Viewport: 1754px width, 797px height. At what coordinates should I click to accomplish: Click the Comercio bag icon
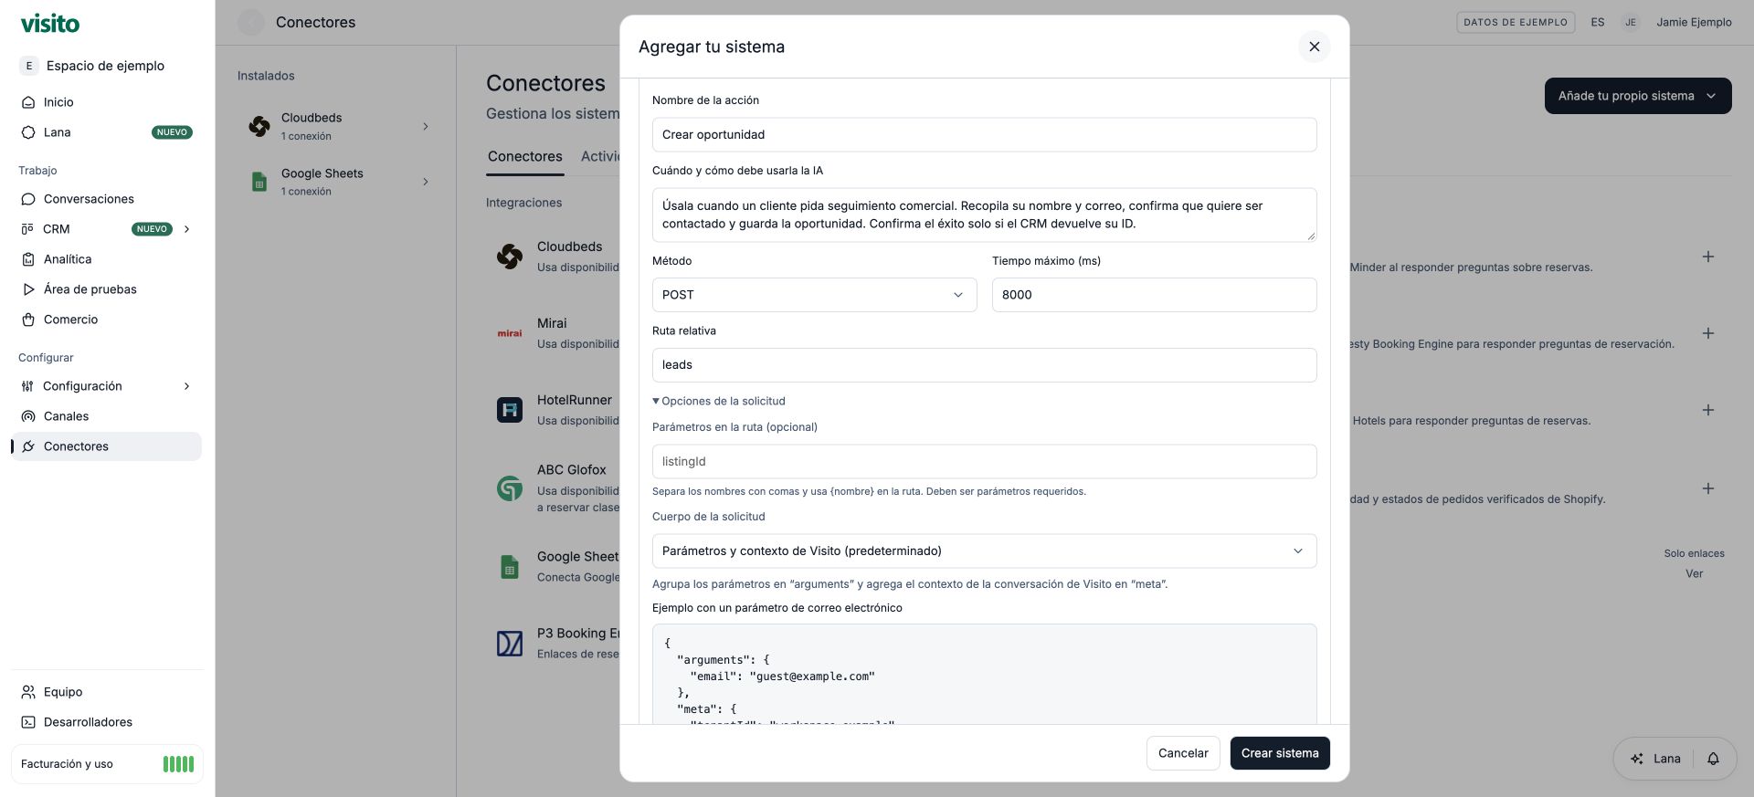(28, 320)
